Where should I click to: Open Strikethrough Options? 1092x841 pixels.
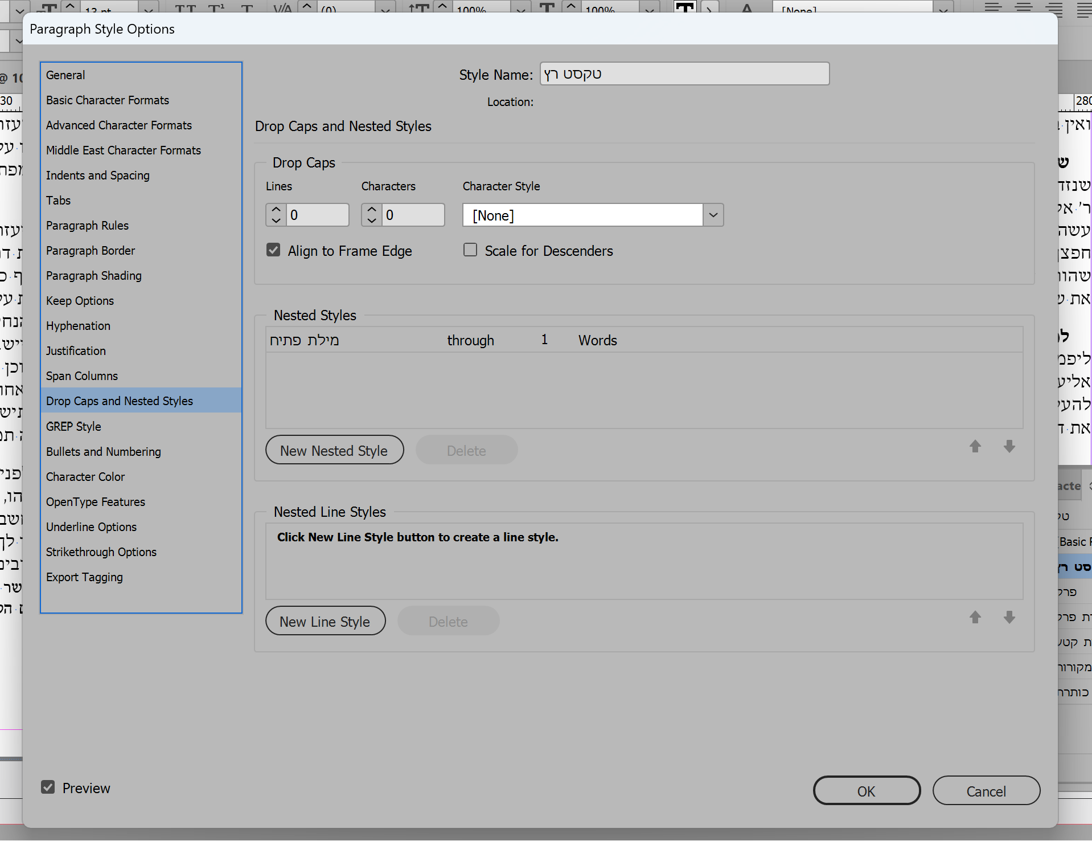click(x=141, y=552)
